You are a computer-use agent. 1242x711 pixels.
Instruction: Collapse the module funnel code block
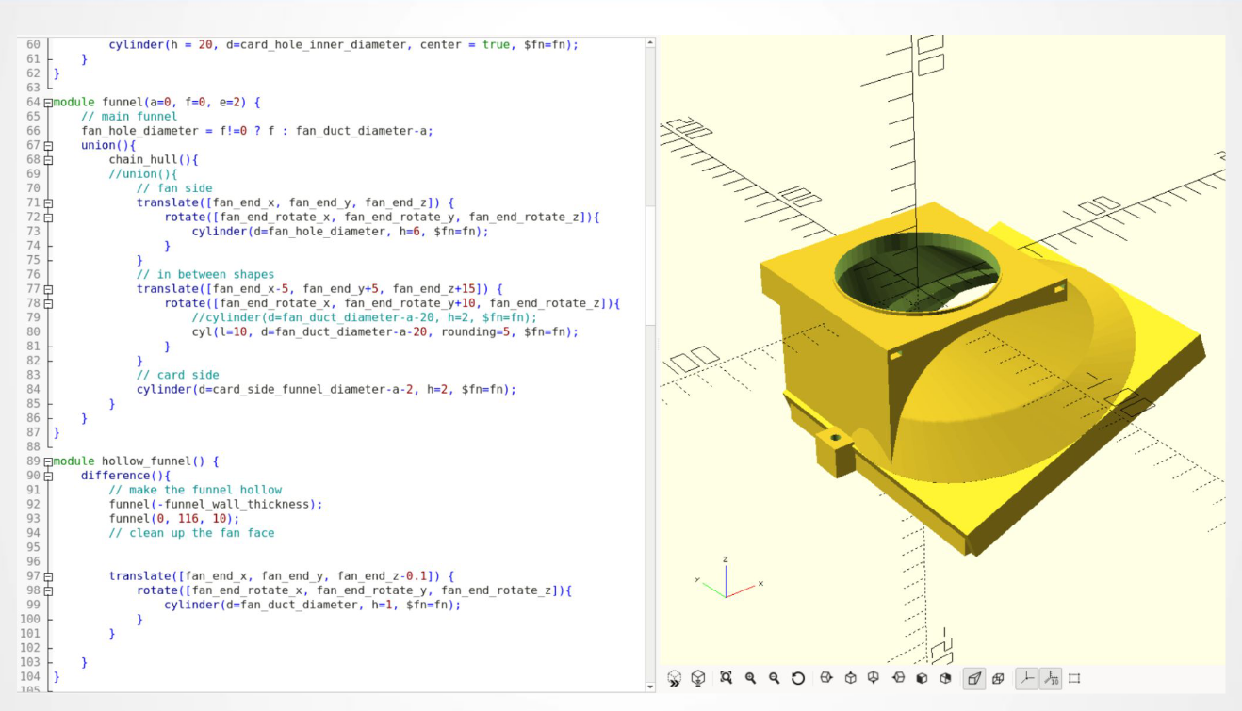[x=48, y=102]
